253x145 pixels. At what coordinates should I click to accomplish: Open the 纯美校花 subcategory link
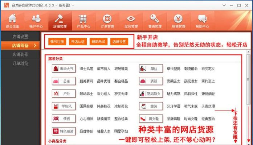103,106
